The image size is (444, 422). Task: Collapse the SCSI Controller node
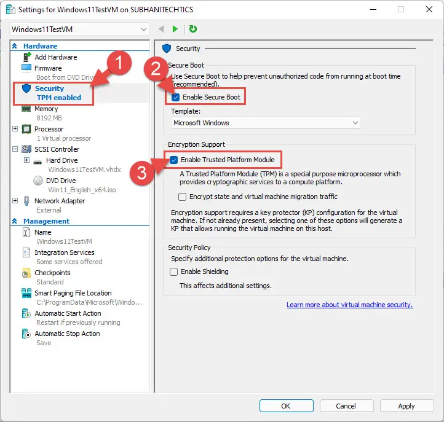click(x=15, y=149)
